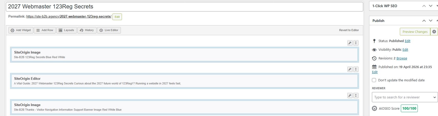Screen dimensions: 438x116
Task: Click icon button beside Preview Changes
Action: (434, 32)
